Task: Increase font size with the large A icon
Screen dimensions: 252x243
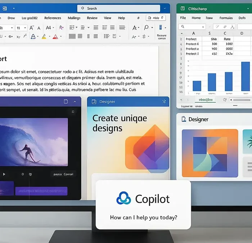Action: pyautogui.click(x=32, y=28)
